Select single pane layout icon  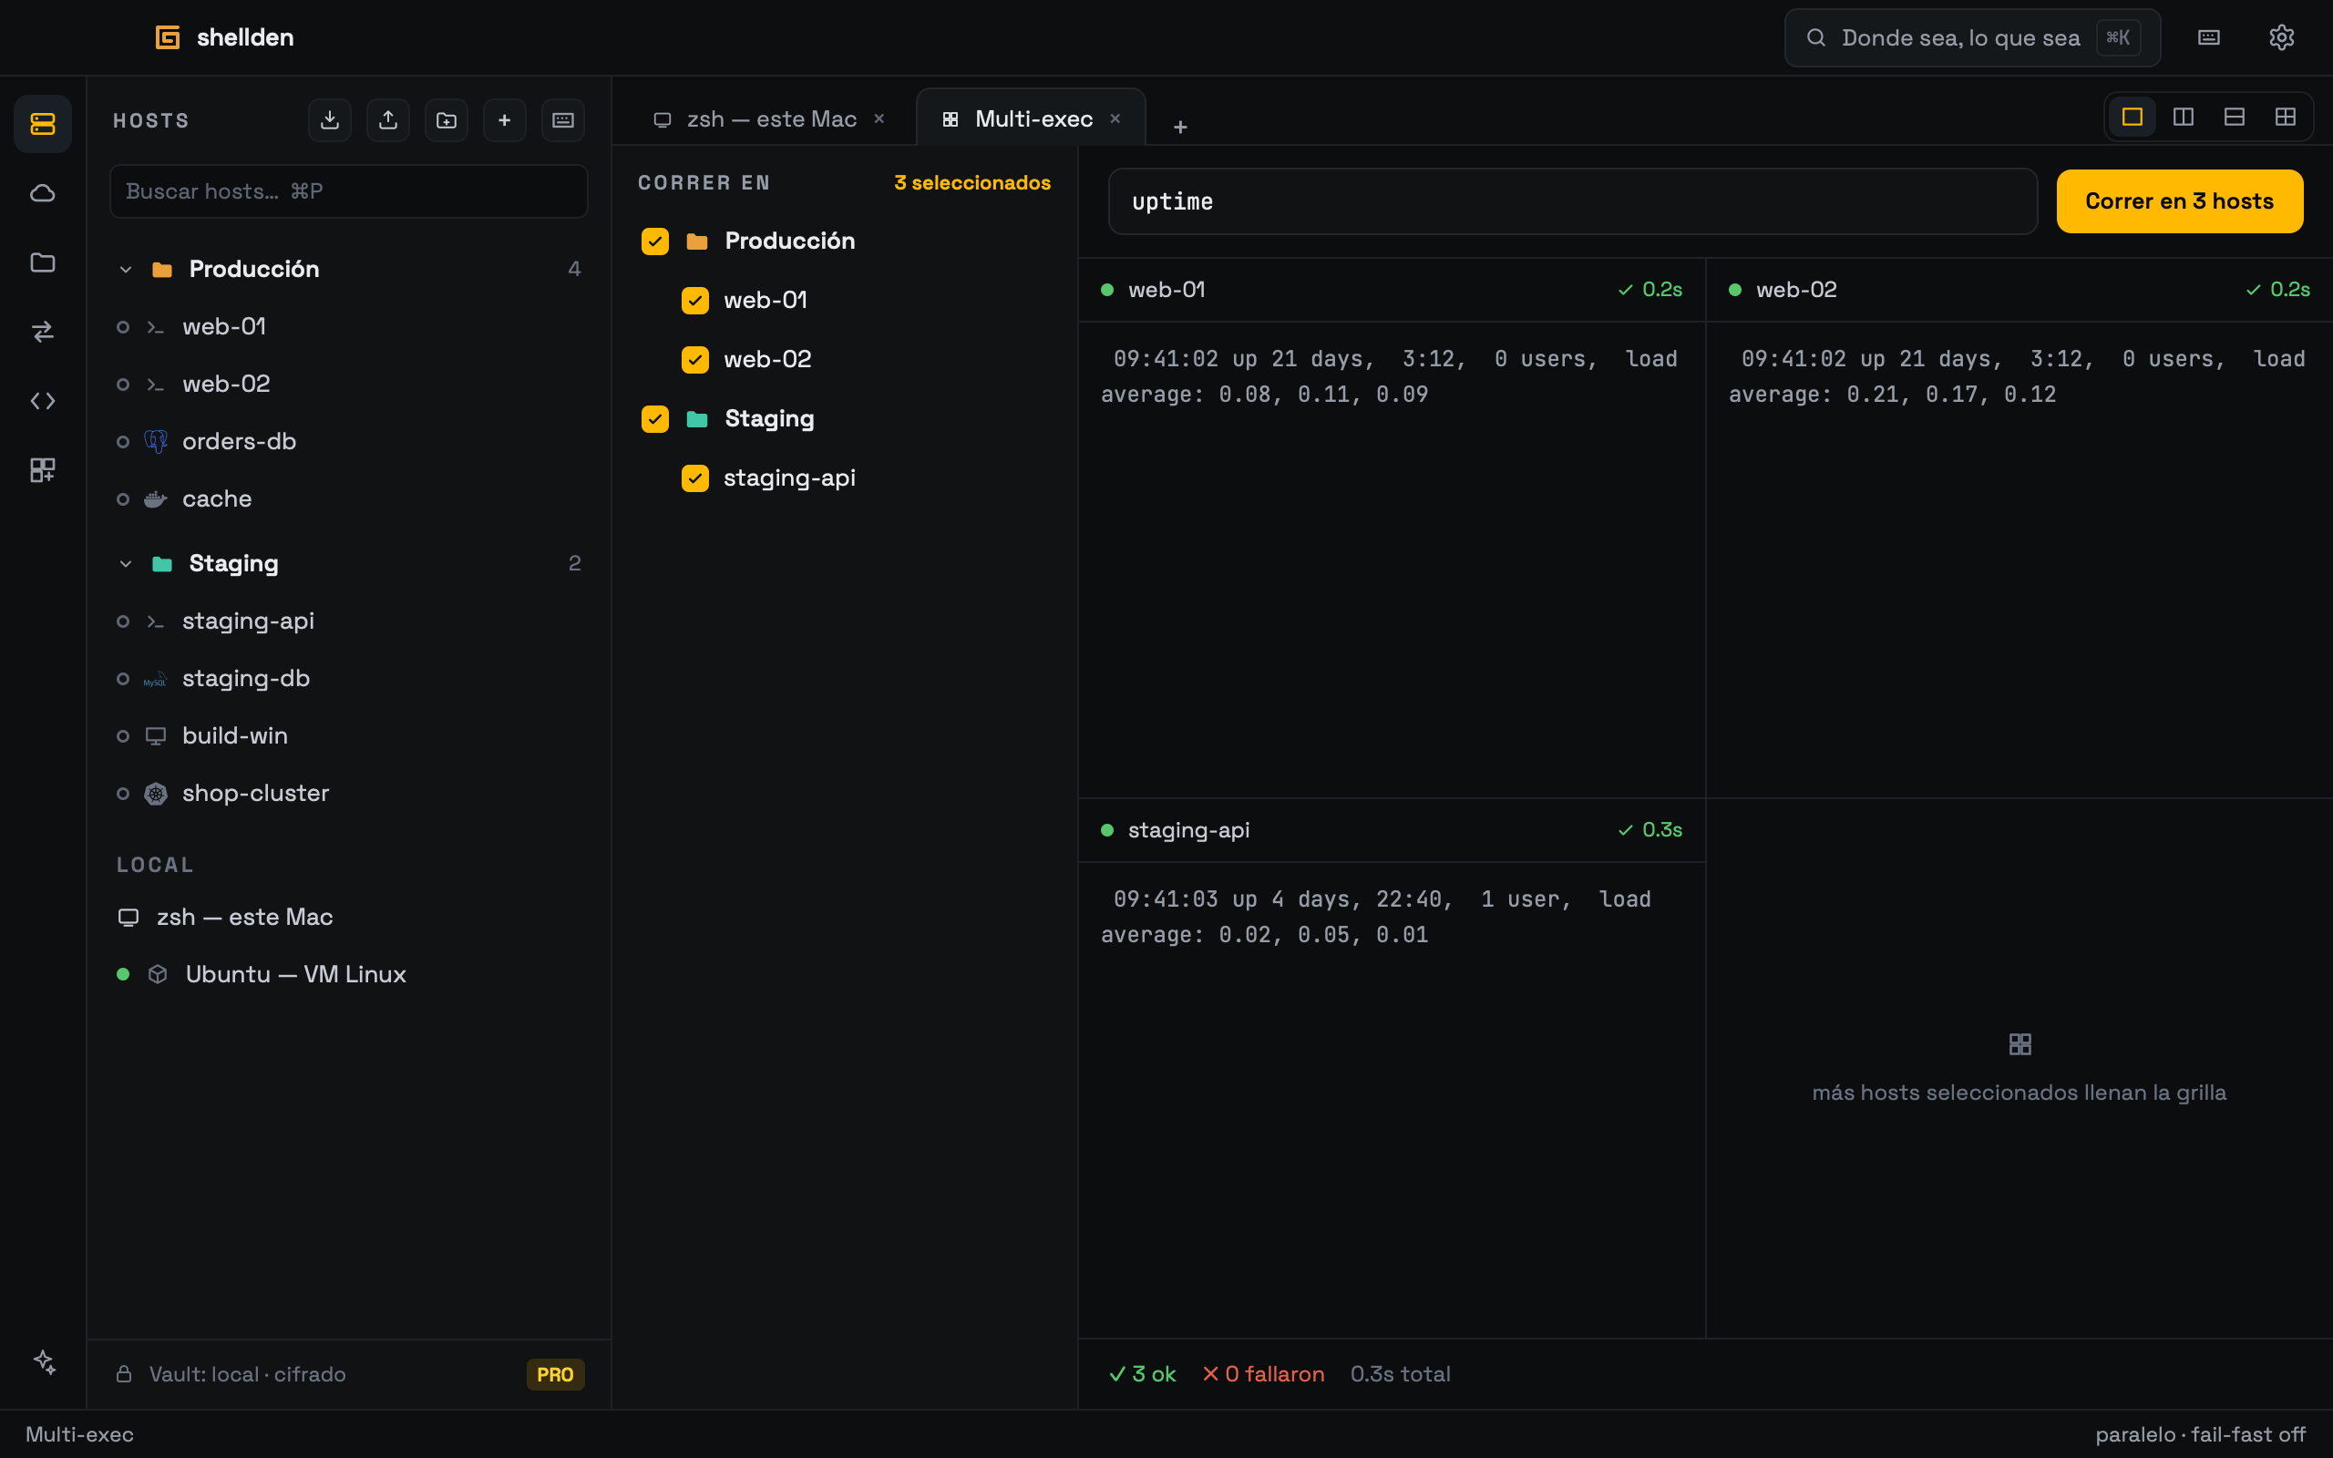[x=2132, y=117]
